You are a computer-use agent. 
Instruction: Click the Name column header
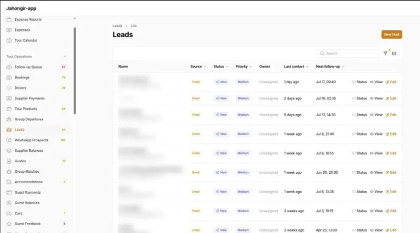coord(123,66)
